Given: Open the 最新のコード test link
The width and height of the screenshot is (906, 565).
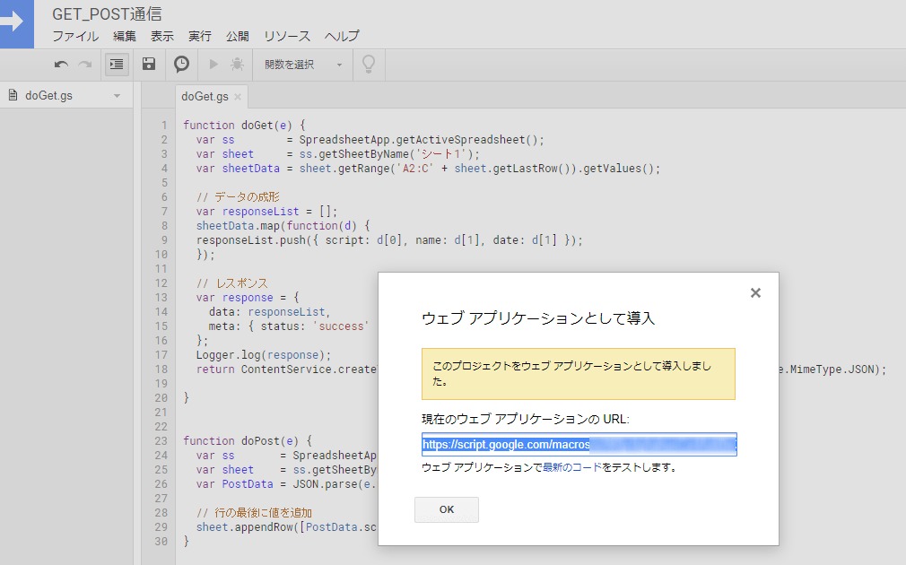Looking at the screenshot, I should 572,467.
